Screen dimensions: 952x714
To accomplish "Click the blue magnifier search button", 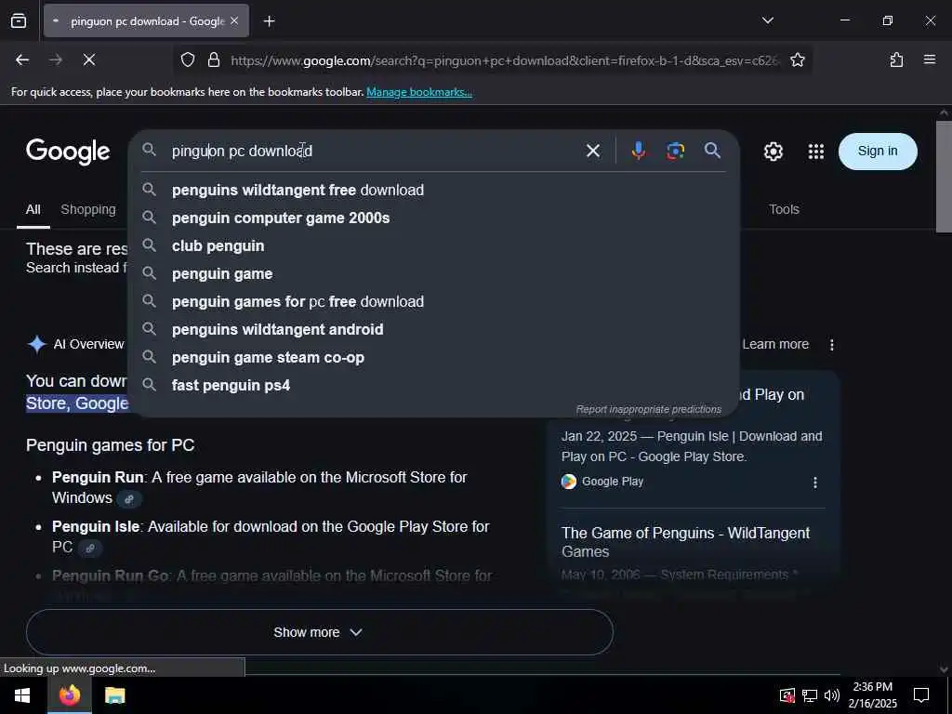I will click(712, 150).
